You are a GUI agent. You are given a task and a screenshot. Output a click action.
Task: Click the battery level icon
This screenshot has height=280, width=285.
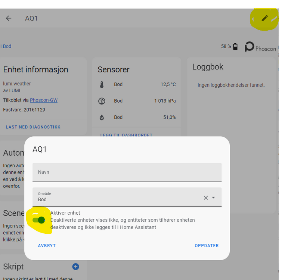pos(235,47)
